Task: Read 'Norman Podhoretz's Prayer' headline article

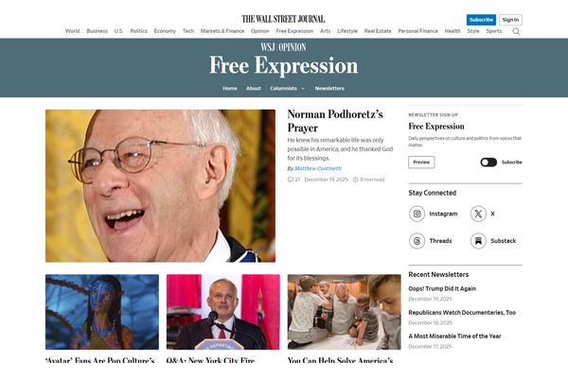Action: [x=335, y=121]
